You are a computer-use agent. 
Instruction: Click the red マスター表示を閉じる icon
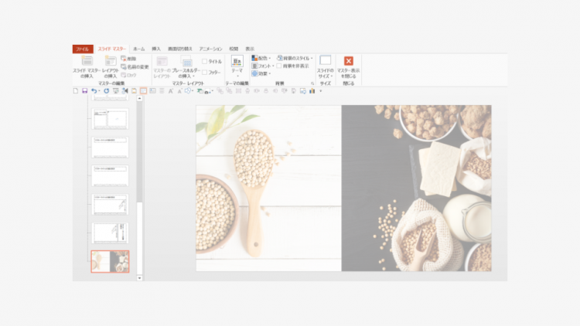[348, 61]
